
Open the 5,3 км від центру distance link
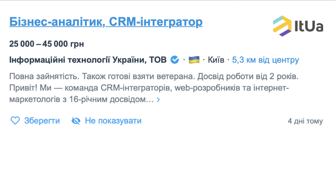tap(265, 60)
